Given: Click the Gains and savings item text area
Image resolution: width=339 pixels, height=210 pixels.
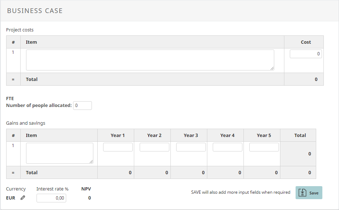Looking at the screenshot, I should pyautogui.click(x=59, y=153).
